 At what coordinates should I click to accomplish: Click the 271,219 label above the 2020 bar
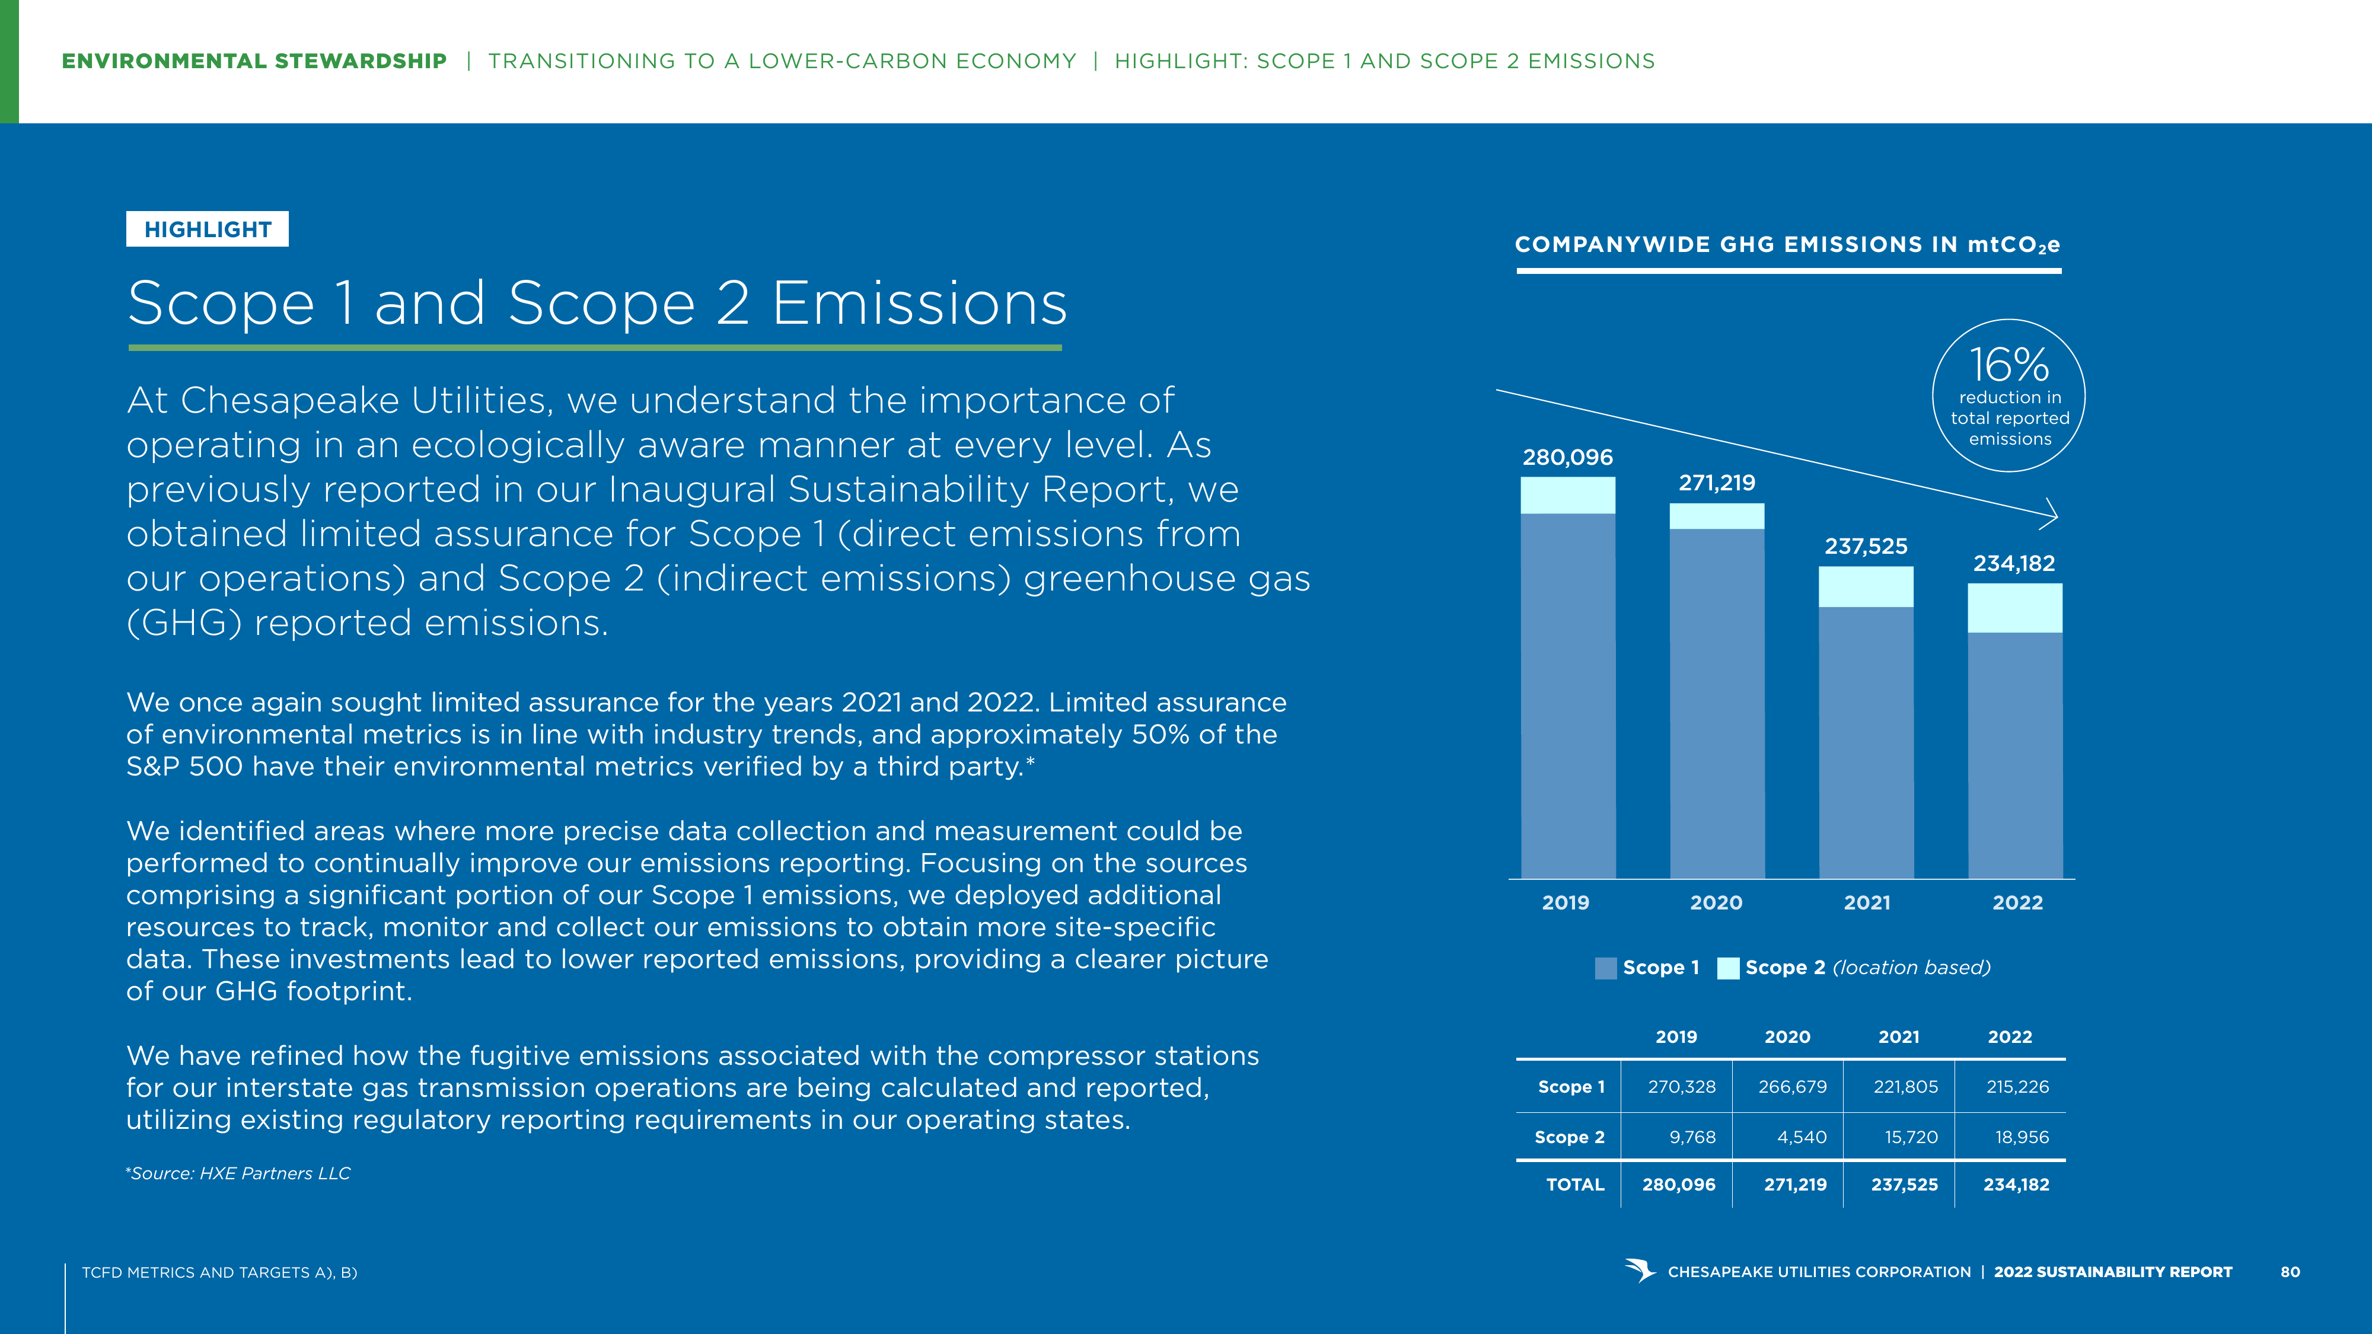1716,483
